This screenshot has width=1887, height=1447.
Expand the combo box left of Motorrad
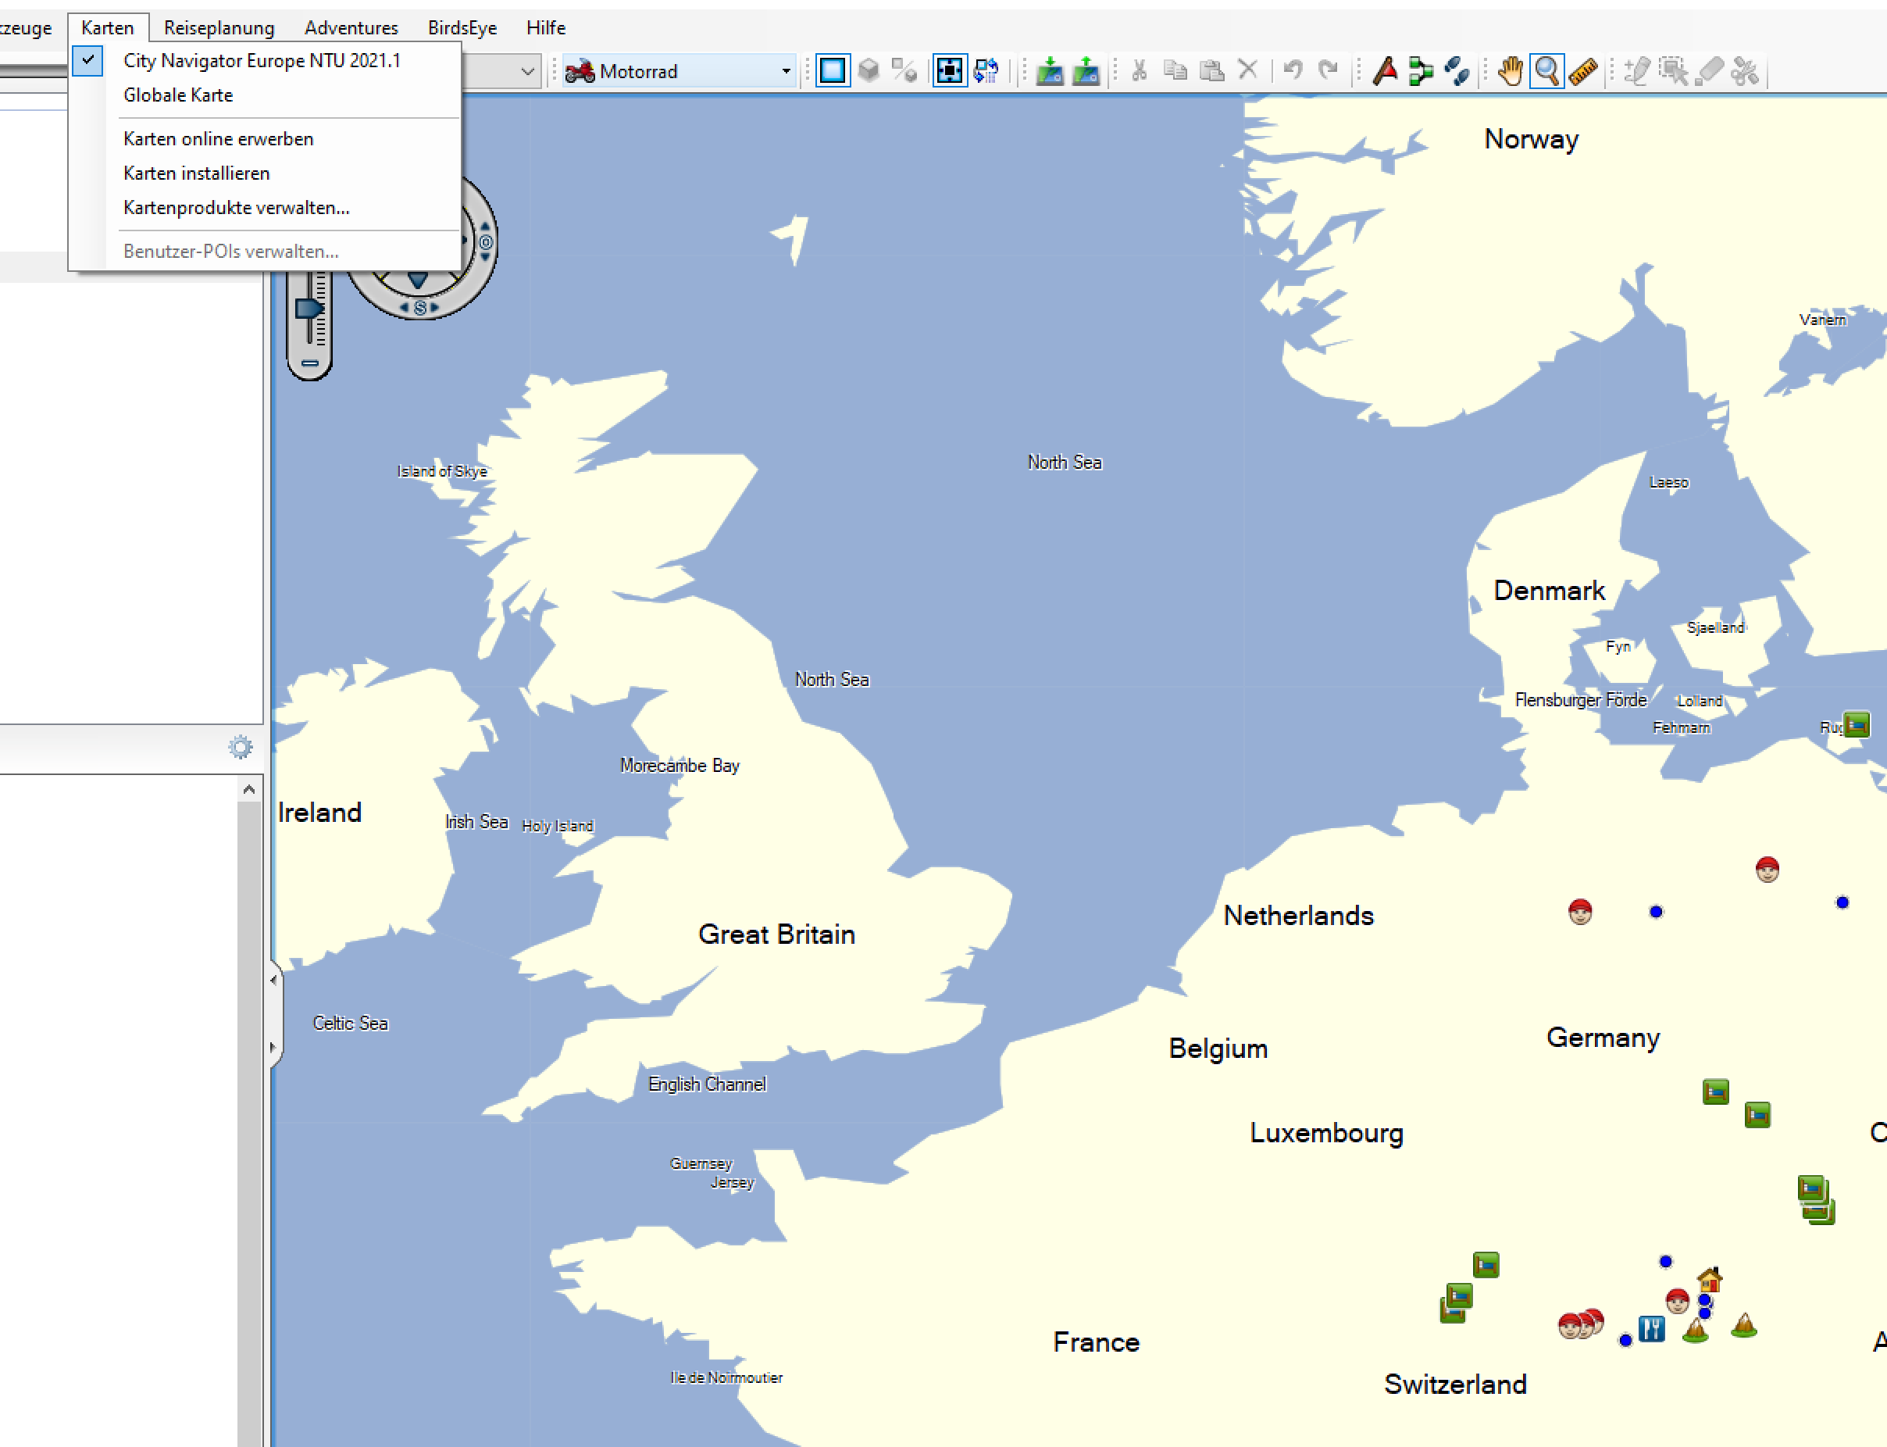click(527, 71)
